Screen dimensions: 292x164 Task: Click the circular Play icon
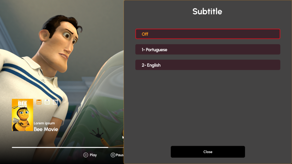[x=86, y=155]
